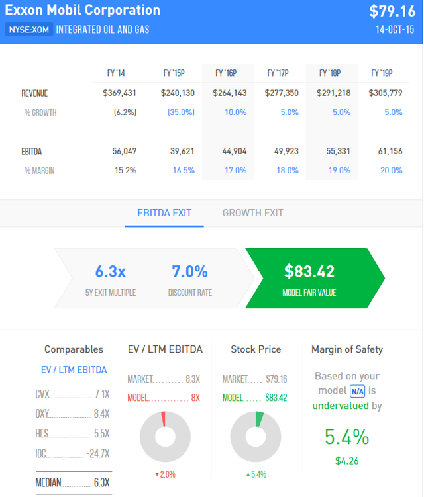The image size is (424, 497).
Task: Click FY '14 growth value (6.2%)
Action: pyautogui.click(x=125, y=113)
